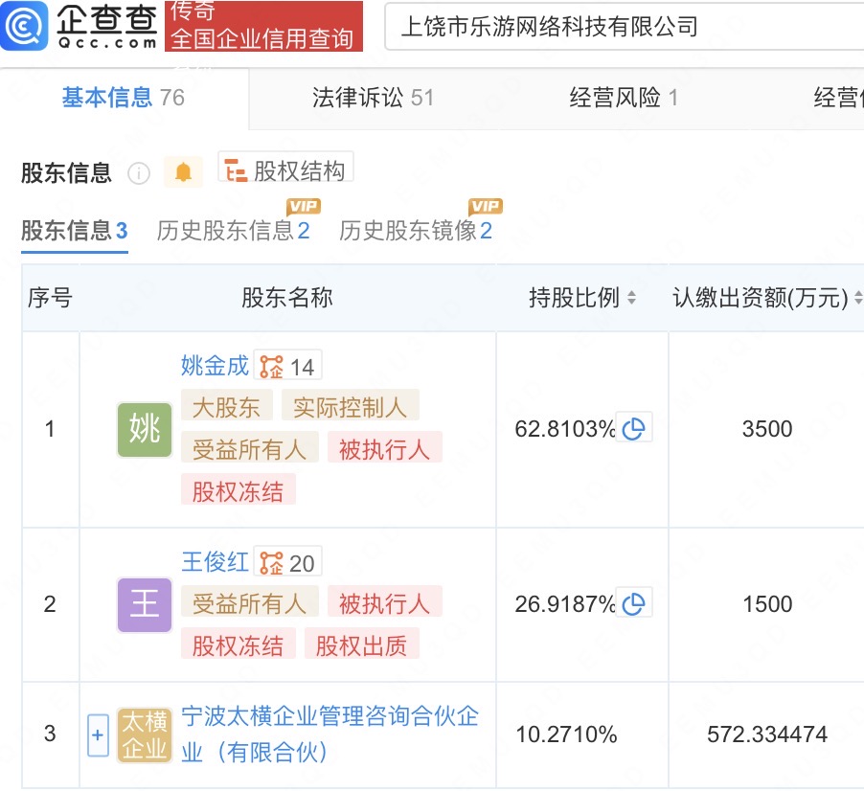Sort by 持股比例 column
This screenshot has height=791, width=864.
[x=631, y=299]
